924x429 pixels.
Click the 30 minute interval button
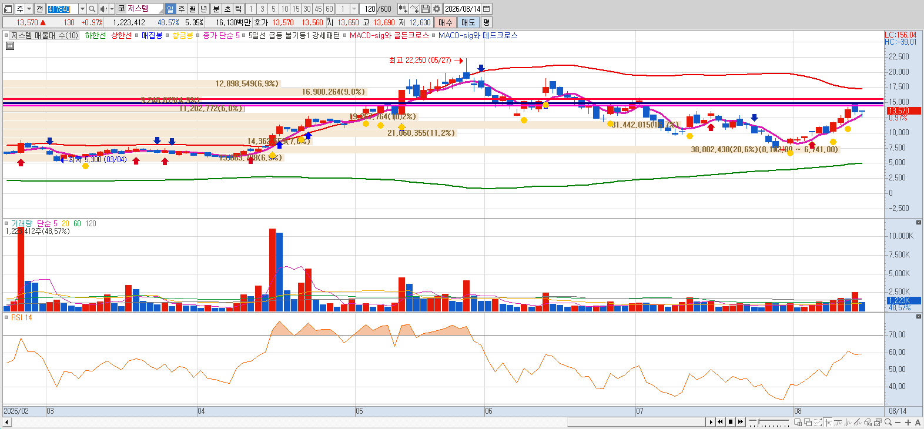[307, 9]
